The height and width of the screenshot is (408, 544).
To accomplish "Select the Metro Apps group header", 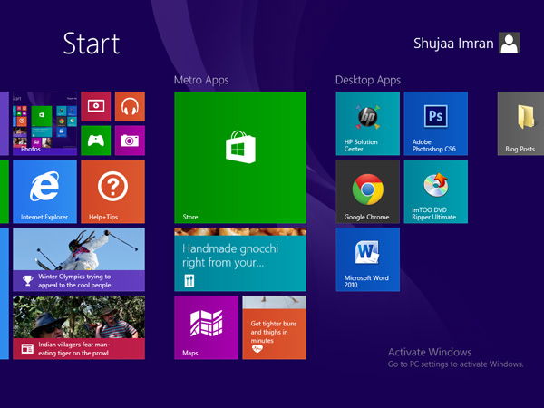I will click(x=201, y=80).
